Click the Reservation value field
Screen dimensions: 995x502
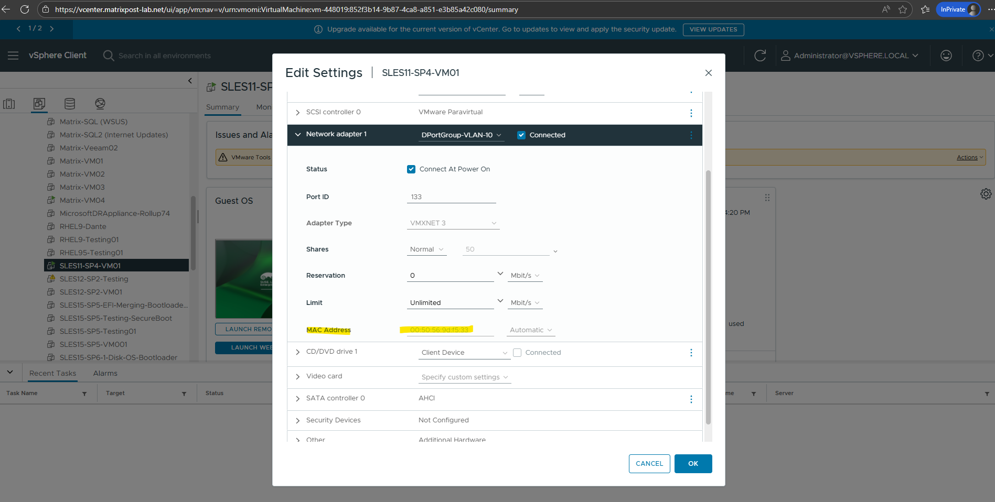point(451,276)
